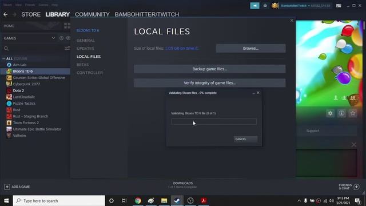The width and height of the screenshot is (366, 206).
Task: Switch to Big Picture mode icon
Action: point(339,6)
